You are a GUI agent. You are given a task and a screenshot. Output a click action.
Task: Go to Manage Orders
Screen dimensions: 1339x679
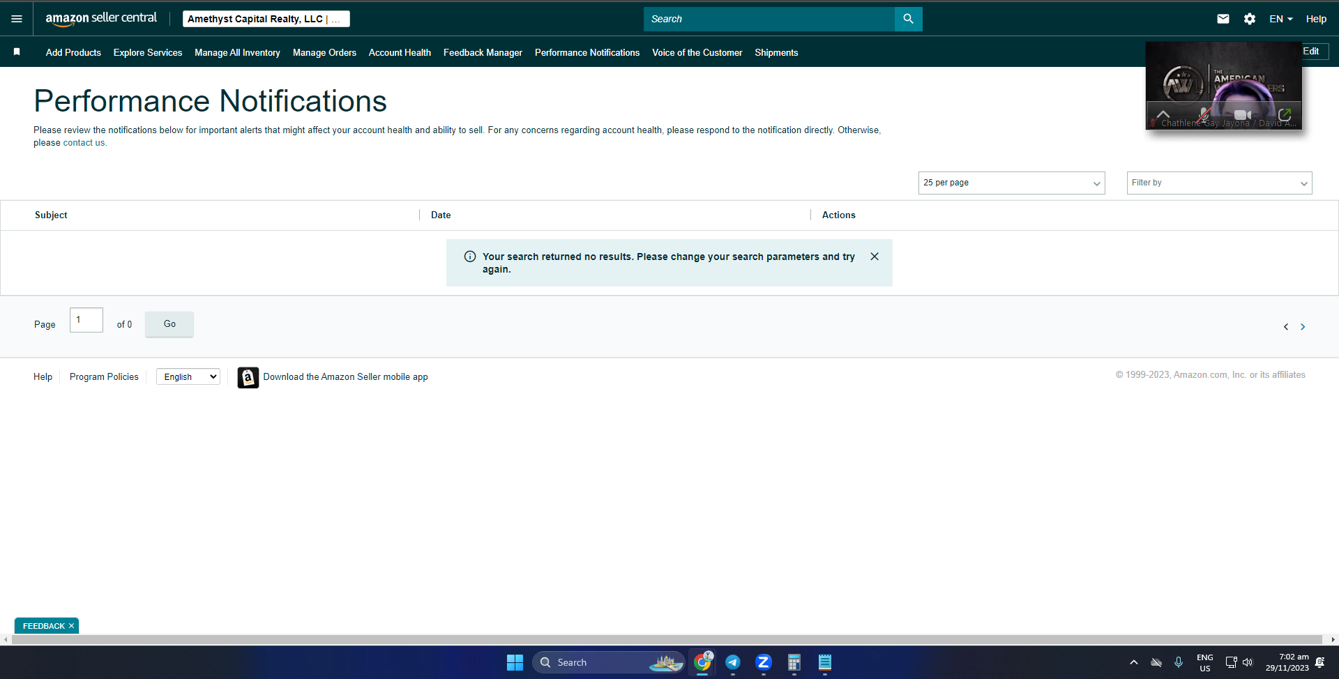tap(324, 52)
